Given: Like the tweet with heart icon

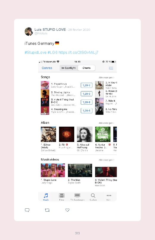Looking at the screenshot, I should (x=67, y=210).
